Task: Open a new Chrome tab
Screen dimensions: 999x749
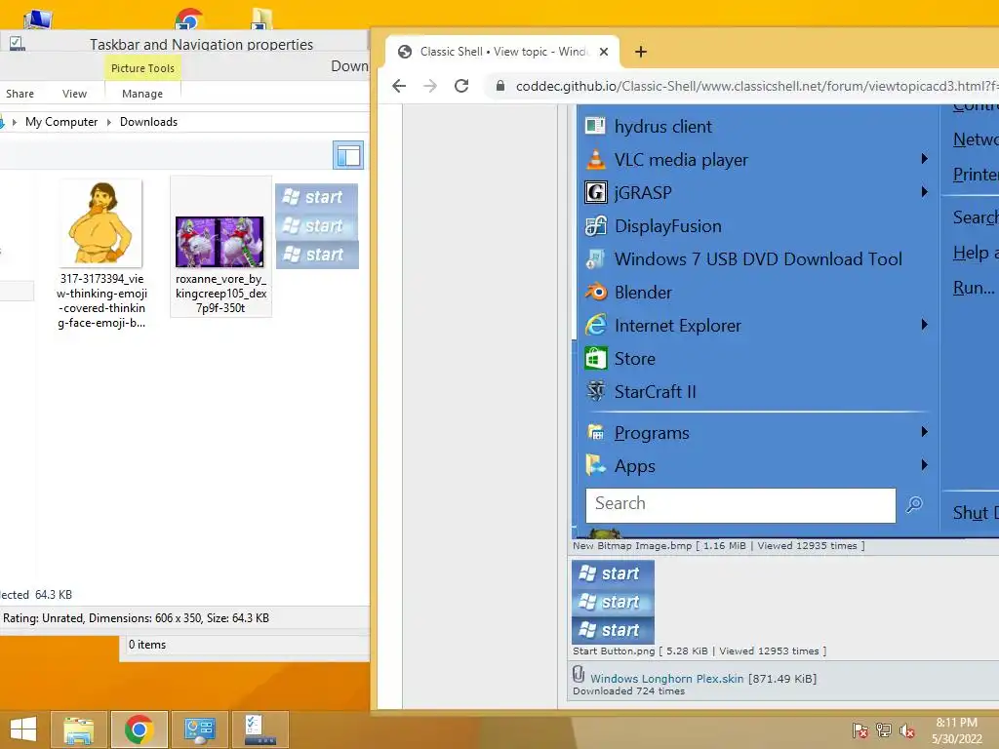Action: (641, 52)
